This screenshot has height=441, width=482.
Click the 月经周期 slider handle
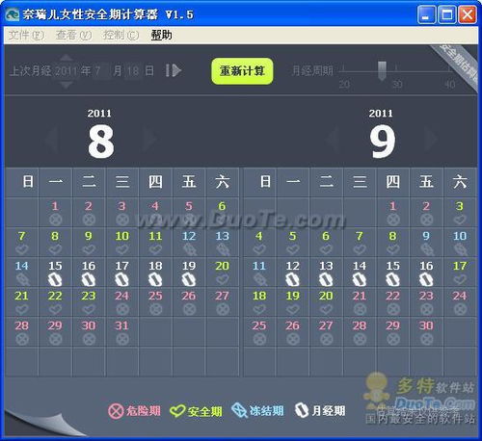(x=382, y=70)
